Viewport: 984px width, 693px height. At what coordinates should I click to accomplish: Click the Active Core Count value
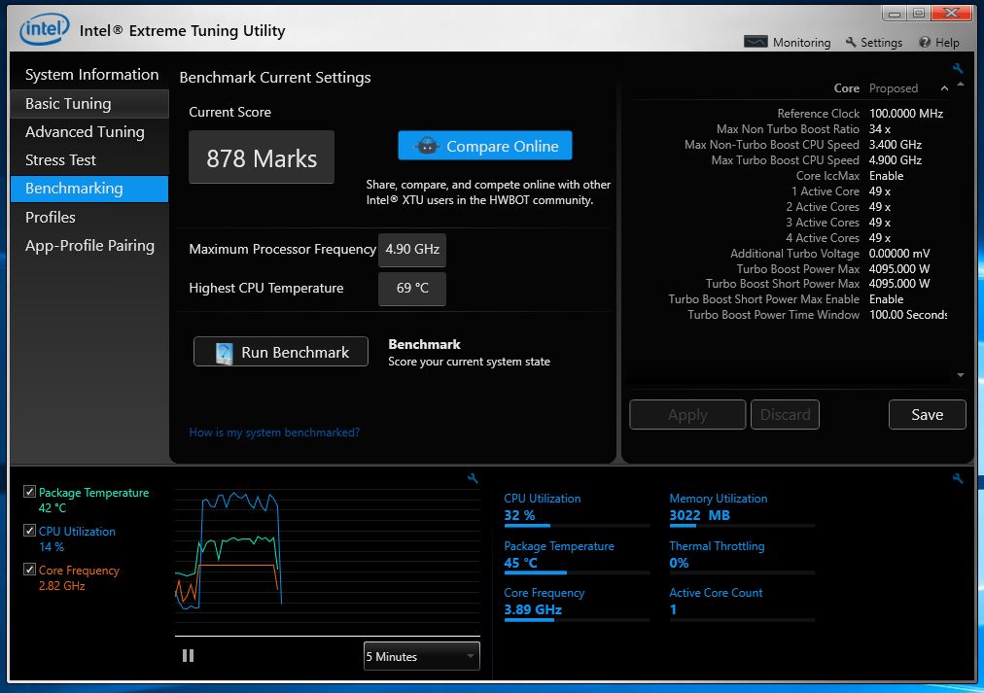674,609
